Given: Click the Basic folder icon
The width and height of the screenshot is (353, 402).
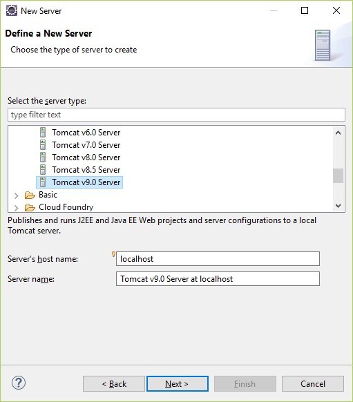Looking at the screenshot, I should (x=30, y=195).
